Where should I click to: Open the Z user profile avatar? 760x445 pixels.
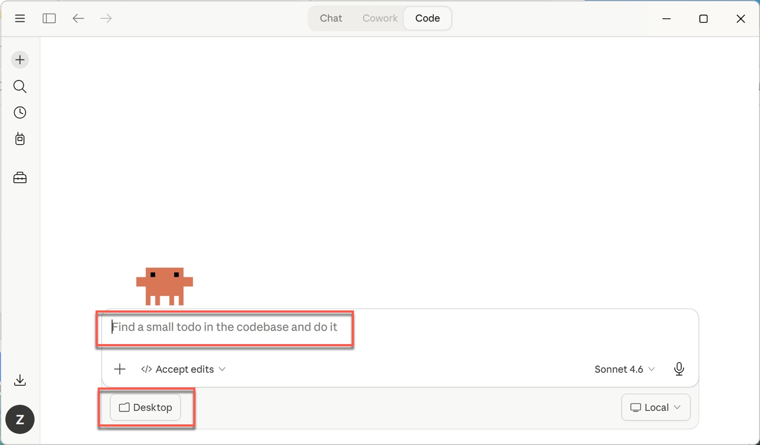coord(20,419)
